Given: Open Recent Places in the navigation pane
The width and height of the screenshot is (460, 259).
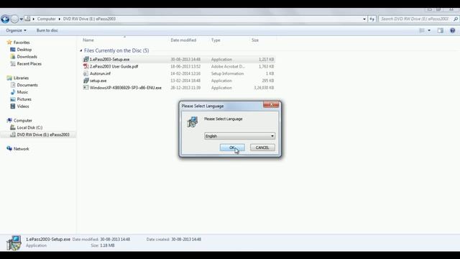Looking at the screenshot, I should point(29,64).
